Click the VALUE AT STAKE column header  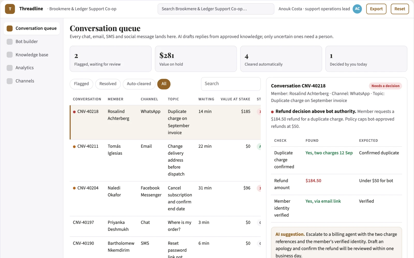(x=235, y=99)
